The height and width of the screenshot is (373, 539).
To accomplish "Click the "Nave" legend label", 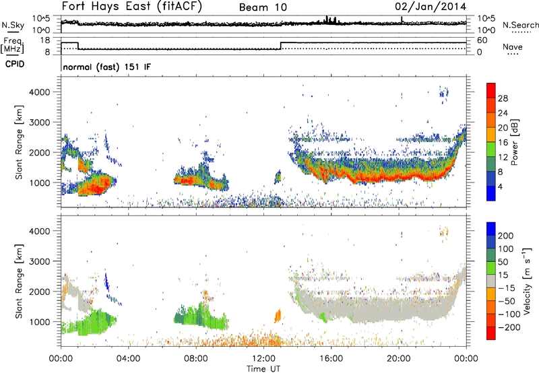I will [513, 46].
